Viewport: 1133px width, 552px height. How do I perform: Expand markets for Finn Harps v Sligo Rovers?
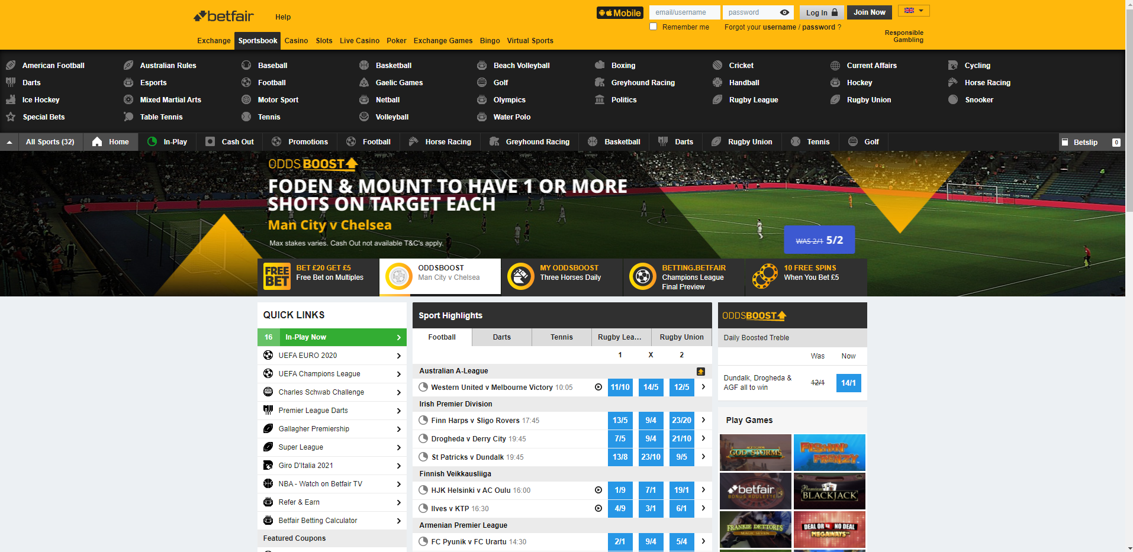pos(703,420)
